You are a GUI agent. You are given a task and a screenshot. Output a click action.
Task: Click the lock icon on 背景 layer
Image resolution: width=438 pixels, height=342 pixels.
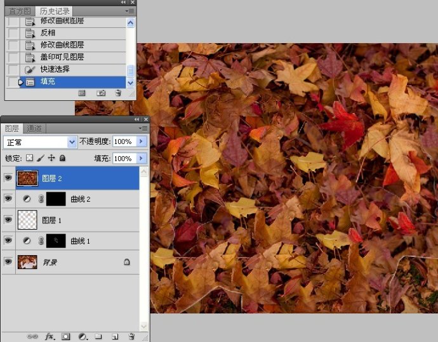point(127,262)
